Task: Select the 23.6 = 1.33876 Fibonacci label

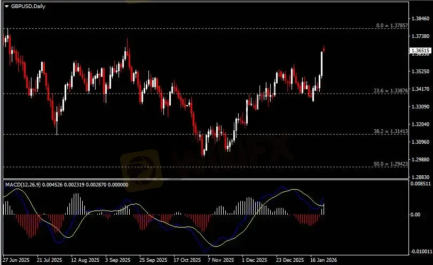Action: point(390,91)
